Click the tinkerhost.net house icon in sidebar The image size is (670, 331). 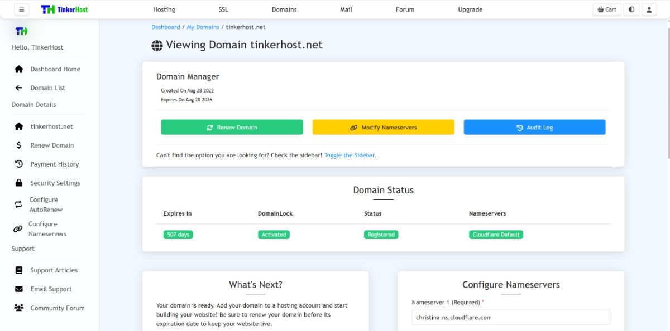tap(19, 126)
